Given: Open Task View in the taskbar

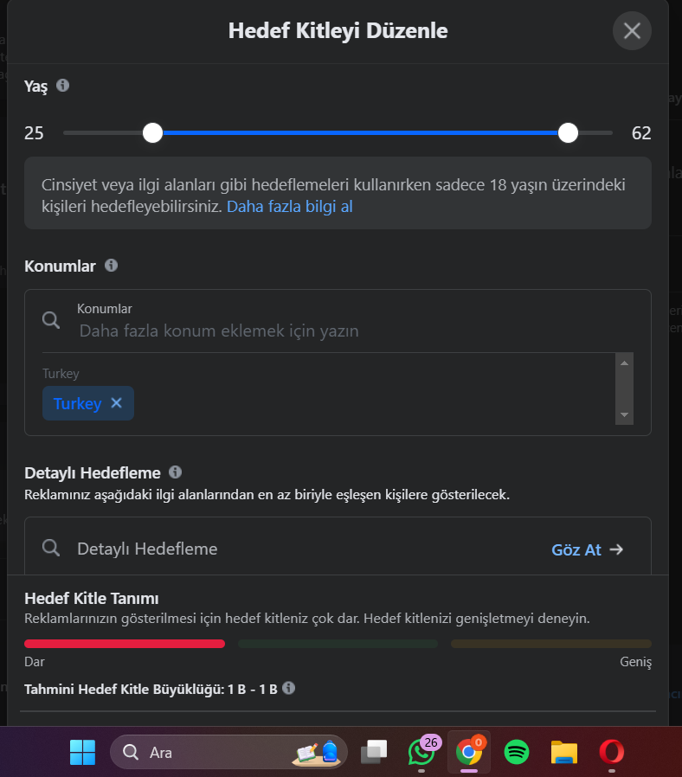Looking at the screenshot, I should (x=374, y=752).
